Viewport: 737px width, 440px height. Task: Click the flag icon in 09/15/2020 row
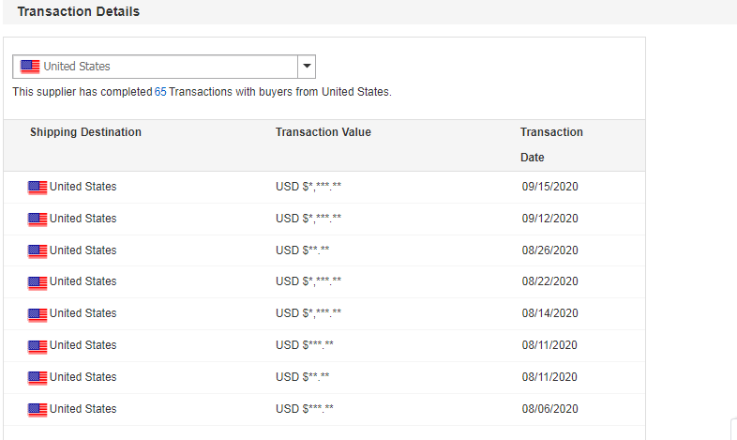click(x=38, y=188)
